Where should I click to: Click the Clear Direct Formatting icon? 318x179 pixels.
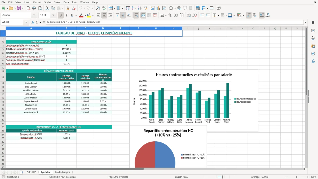point(74,8)
